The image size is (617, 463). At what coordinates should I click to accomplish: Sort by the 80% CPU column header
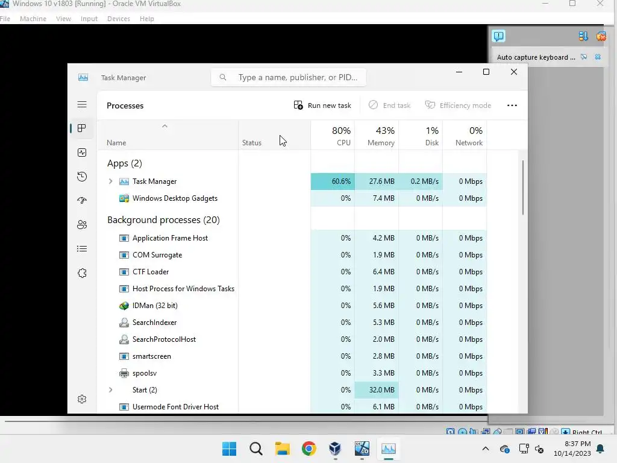(x=333, y=135)
